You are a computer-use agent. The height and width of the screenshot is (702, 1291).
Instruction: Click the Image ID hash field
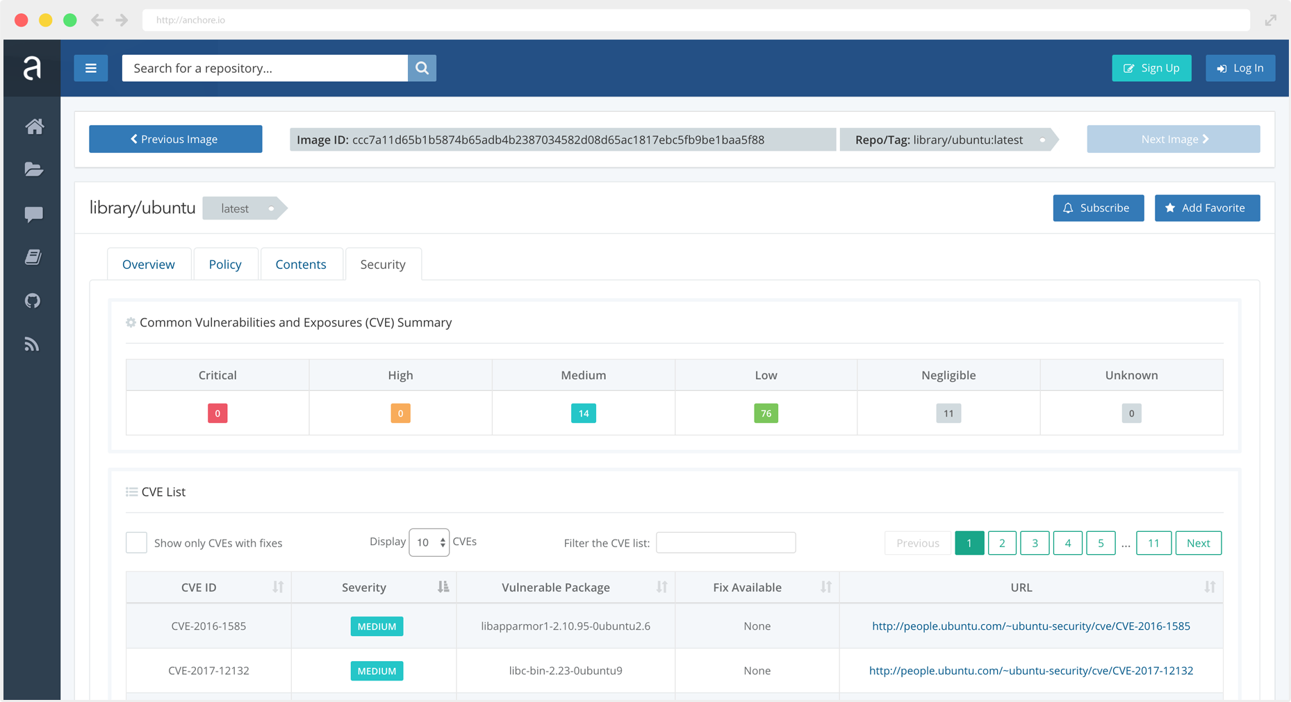pyautogui.click(x=563, y=140)
